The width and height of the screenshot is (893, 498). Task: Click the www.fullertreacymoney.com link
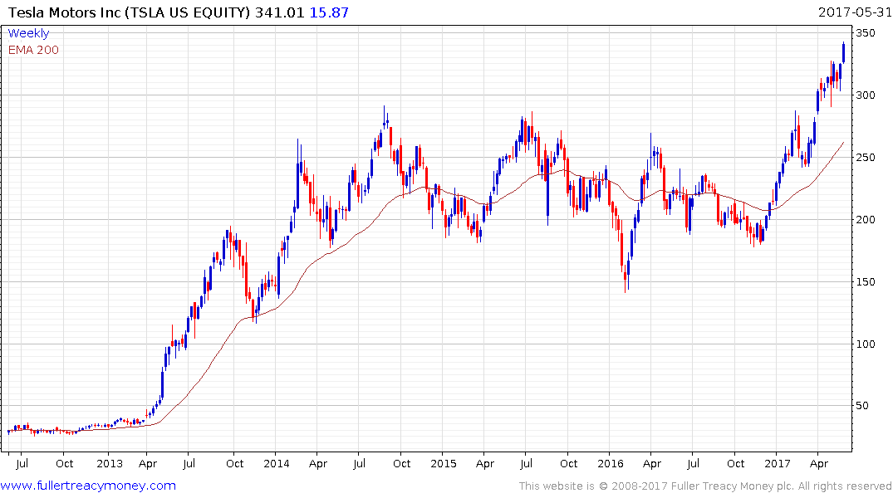pyautogui.click(x=88, y=486)
